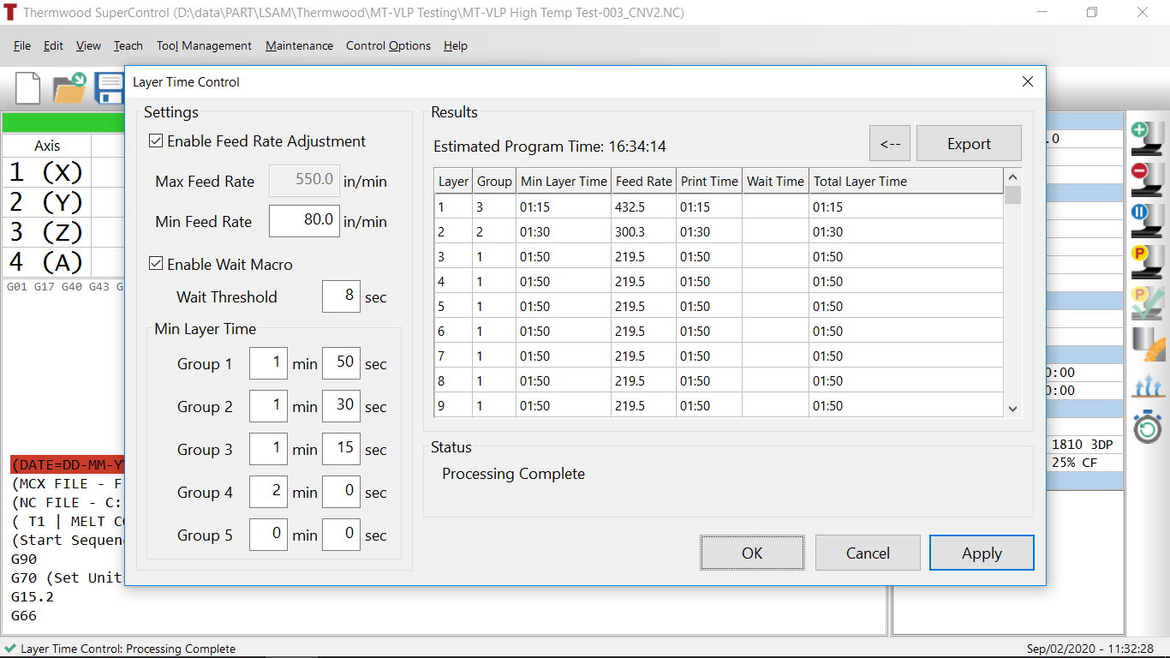Open the Teach menu
Screen dimensions: 1170x658
pyautogui.click(x=128, y=45)
